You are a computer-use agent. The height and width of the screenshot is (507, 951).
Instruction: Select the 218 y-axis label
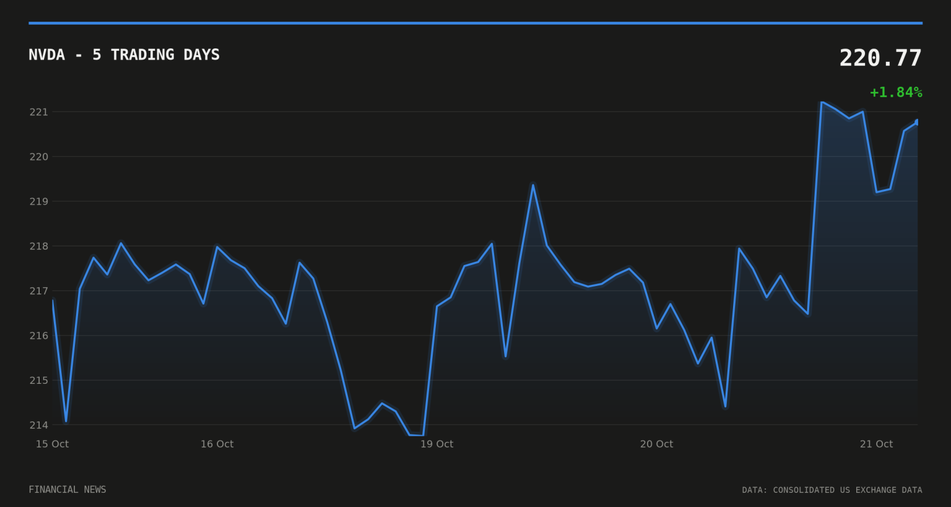point(38,246)
